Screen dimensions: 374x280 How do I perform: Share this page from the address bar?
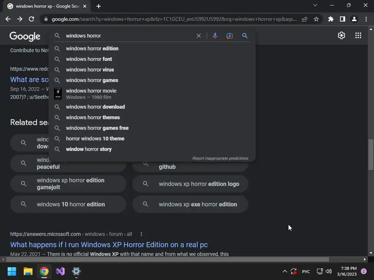pyautogui.click(x=305, y=19)
